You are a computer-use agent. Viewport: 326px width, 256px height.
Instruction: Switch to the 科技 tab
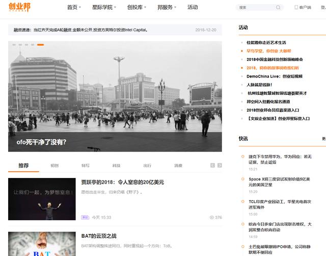pos(117,166)
